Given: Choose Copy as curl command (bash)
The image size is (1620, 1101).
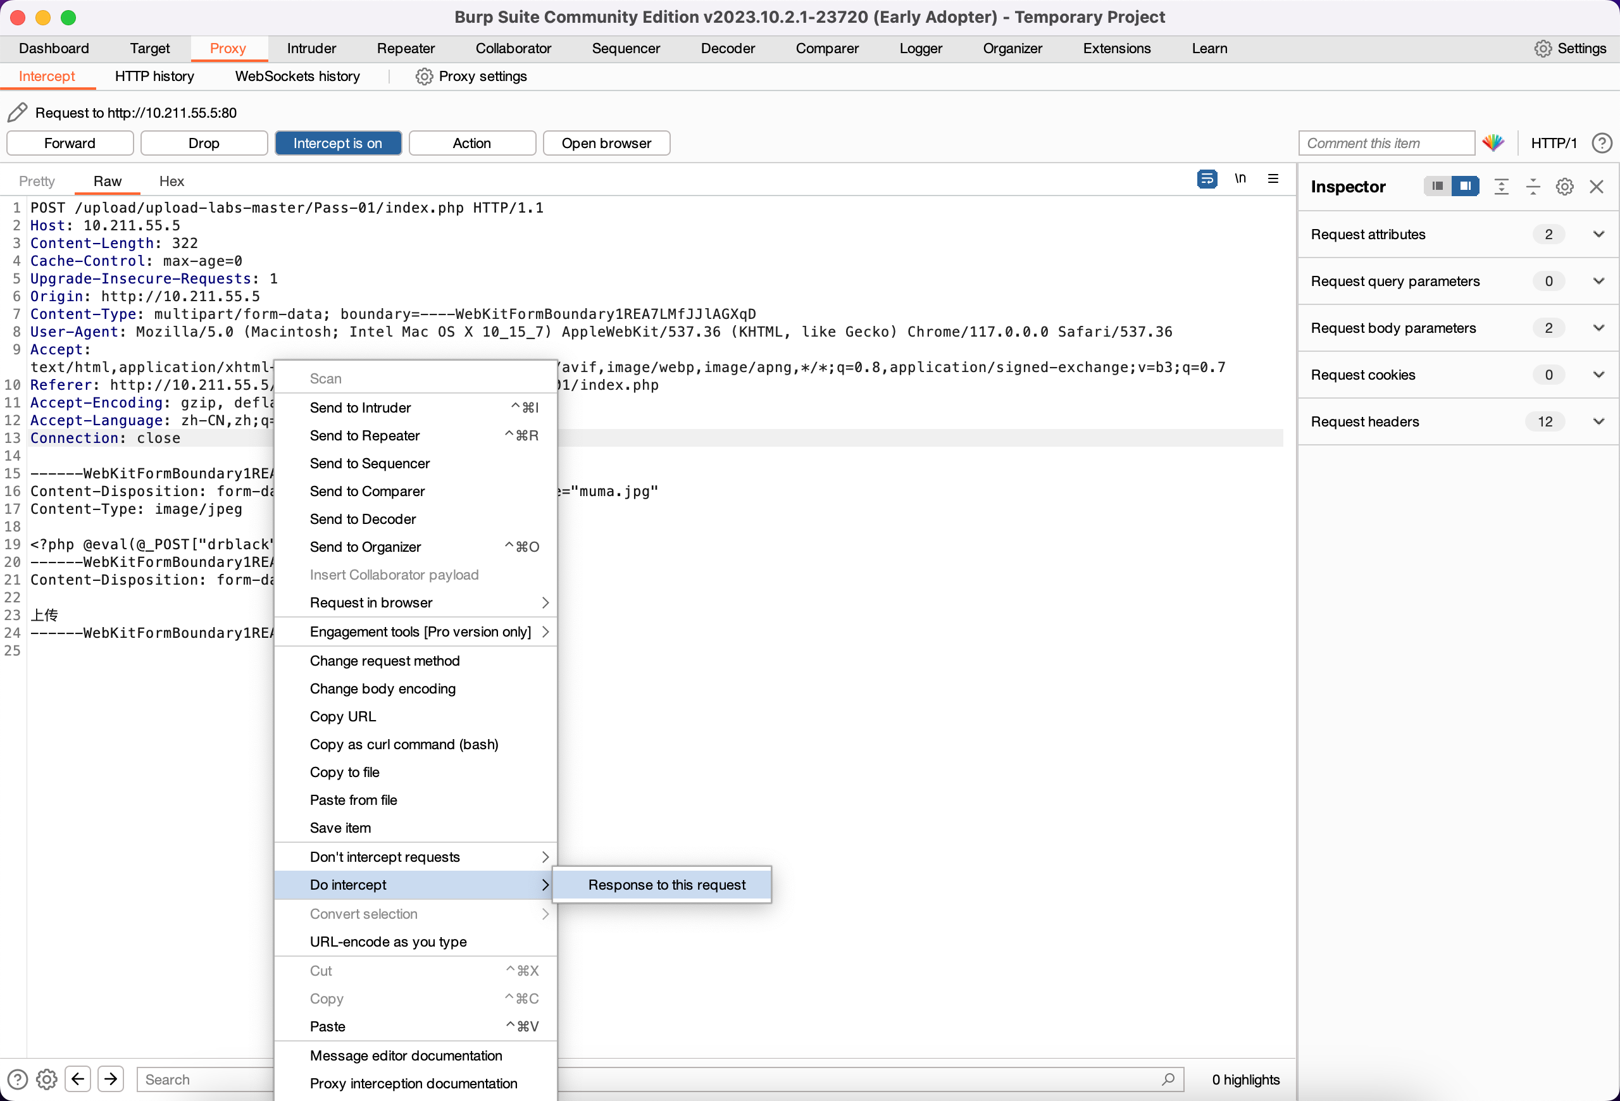Looking at the screenshot, I should coord(416,743).
